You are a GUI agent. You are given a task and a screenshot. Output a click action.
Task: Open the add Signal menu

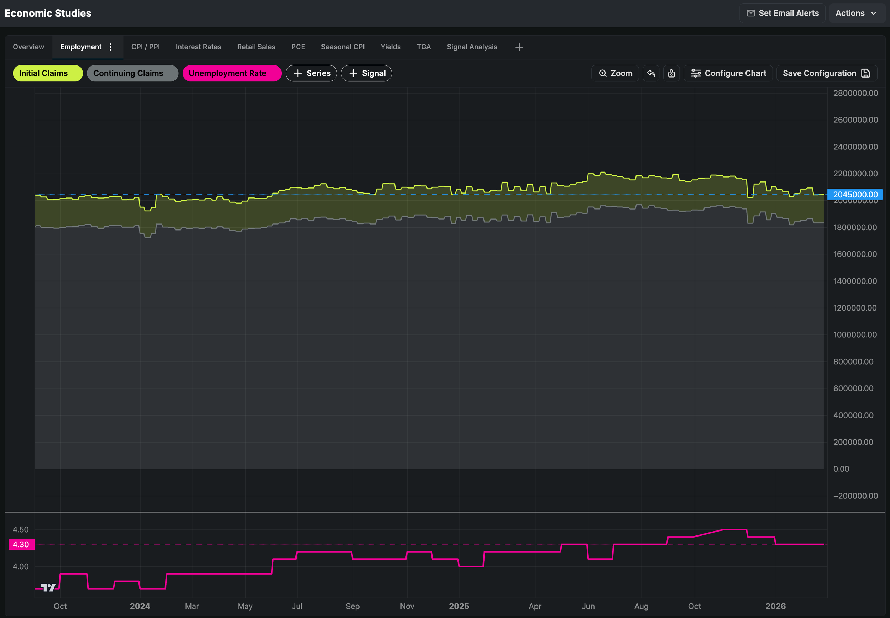coord(366,73)
